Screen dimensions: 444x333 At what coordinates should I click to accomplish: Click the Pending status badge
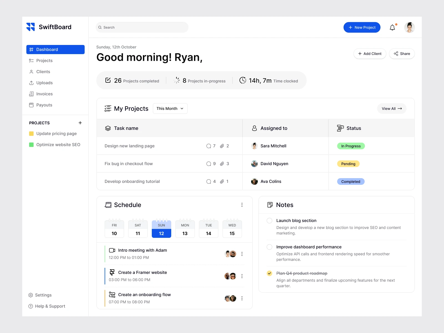[x=348, y=164]
